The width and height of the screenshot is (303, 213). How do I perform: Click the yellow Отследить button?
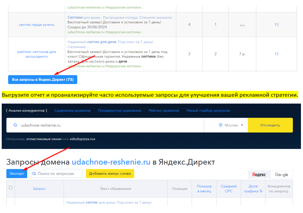[270, 125]
